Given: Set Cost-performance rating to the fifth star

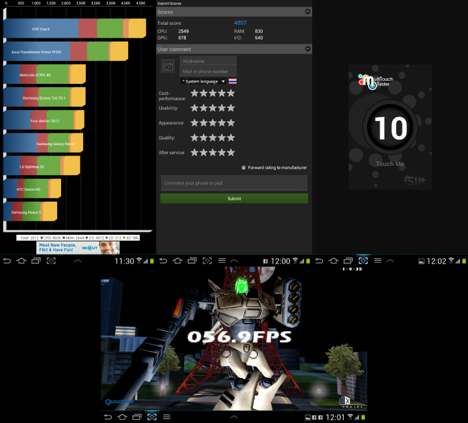Looking at the screenshot, I should pyautogui.click(x=231, y=93).
